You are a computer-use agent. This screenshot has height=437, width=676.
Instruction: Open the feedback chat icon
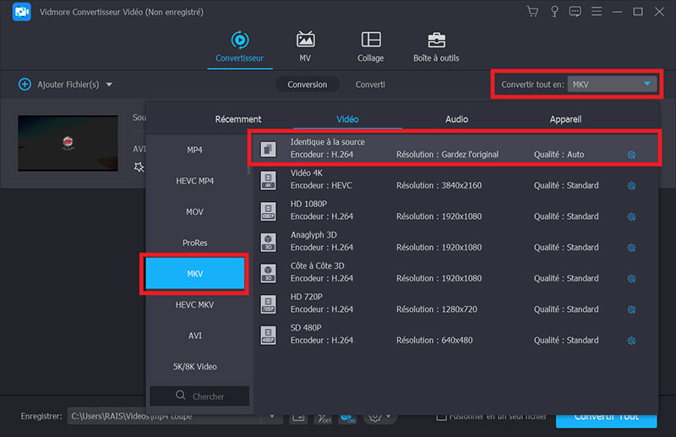click(x=575, y=12)
